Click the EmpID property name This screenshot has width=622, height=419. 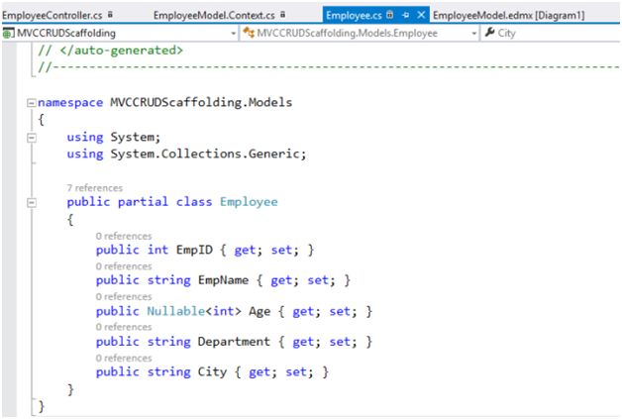click(x=194, y=250)
